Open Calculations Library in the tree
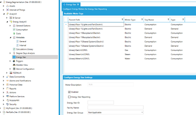 click(x=24, y=49)
